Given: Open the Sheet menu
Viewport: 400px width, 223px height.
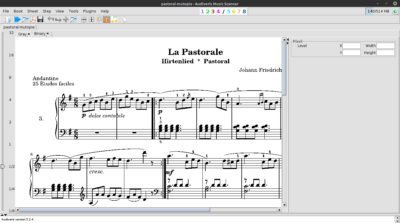Looking at the screenshot, I should pos(33,11).
